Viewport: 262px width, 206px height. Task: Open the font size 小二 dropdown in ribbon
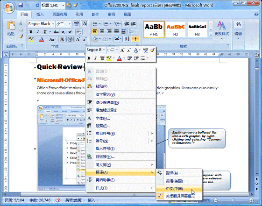70,24
